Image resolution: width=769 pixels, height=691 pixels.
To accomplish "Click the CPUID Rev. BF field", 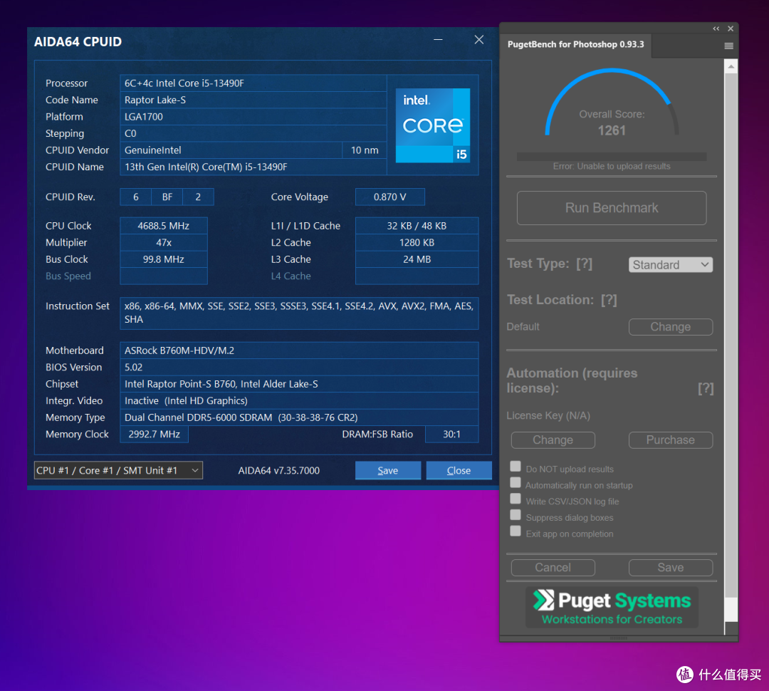I will (167, 197).
